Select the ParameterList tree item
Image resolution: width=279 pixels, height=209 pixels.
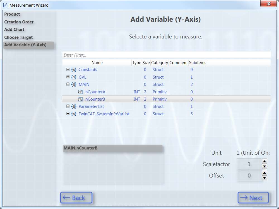(91, 106)
